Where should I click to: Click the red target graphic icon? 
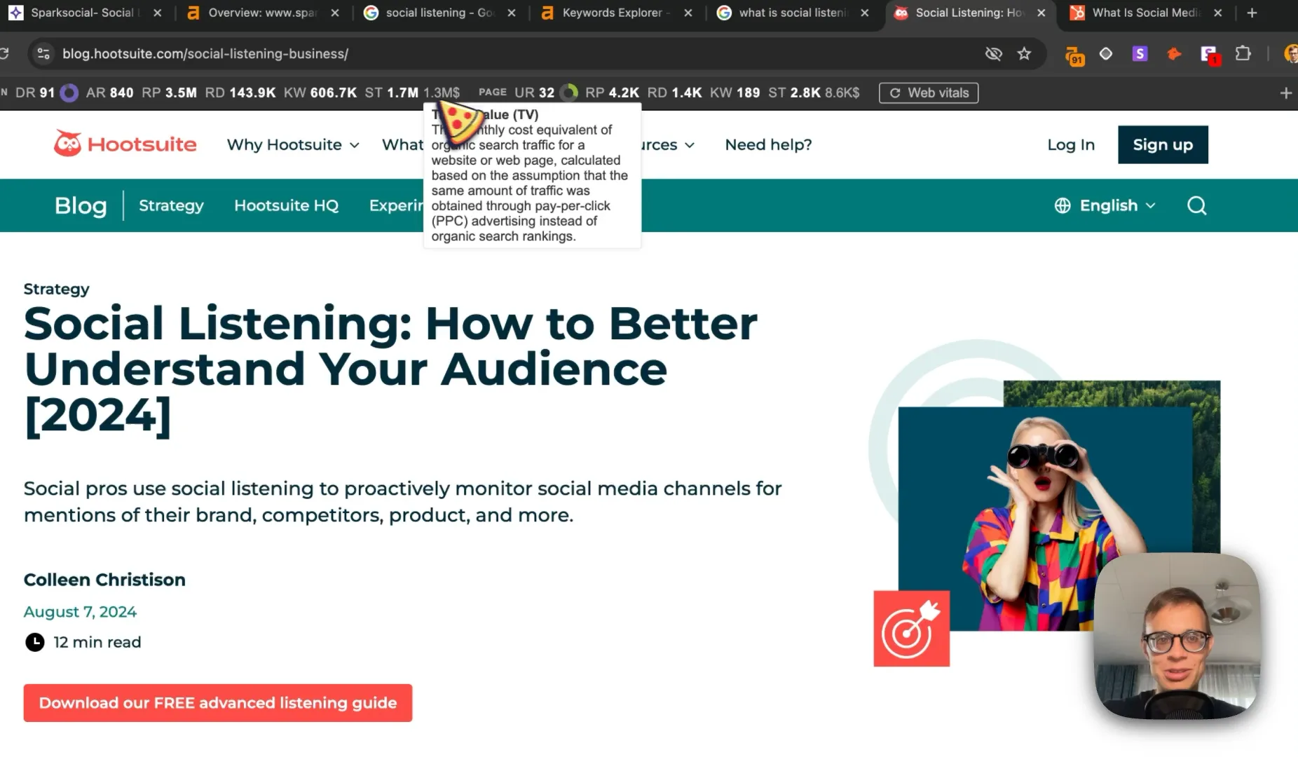tap(911, 628)
